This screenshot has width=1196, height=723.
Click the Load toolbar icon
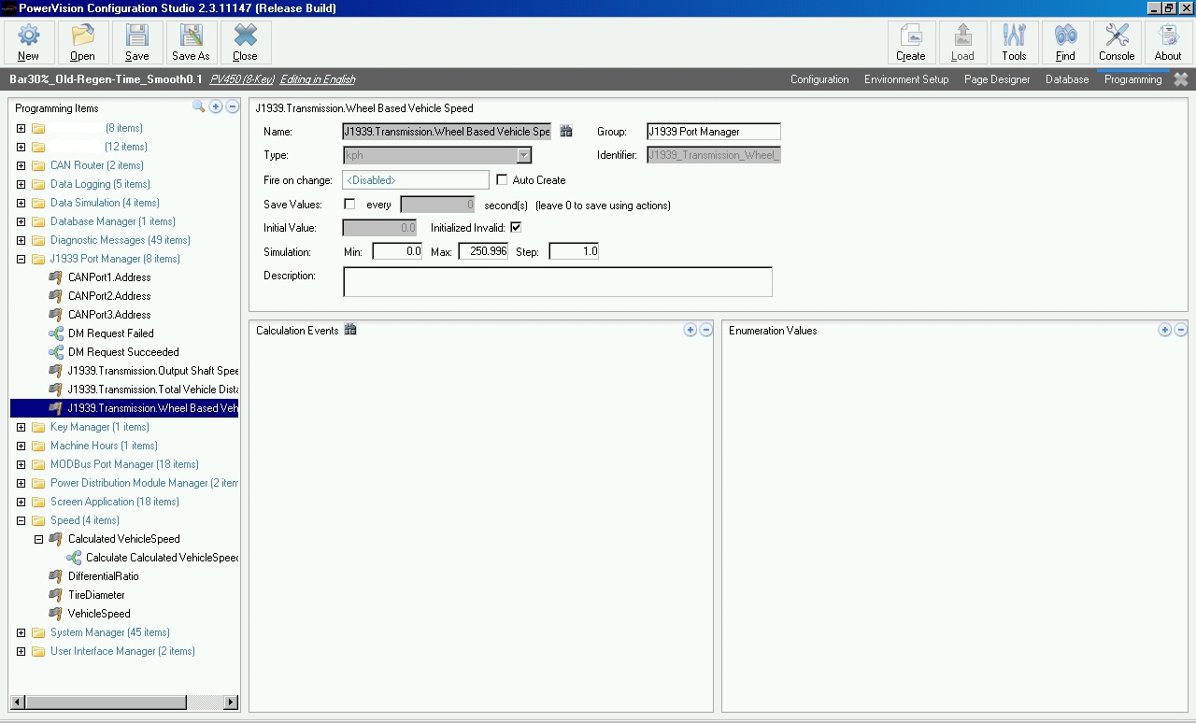tap(962, 43)
